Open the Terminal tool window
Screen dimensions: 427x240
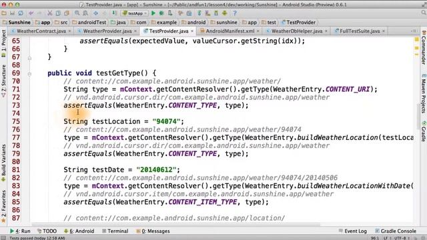pos(115,231)
